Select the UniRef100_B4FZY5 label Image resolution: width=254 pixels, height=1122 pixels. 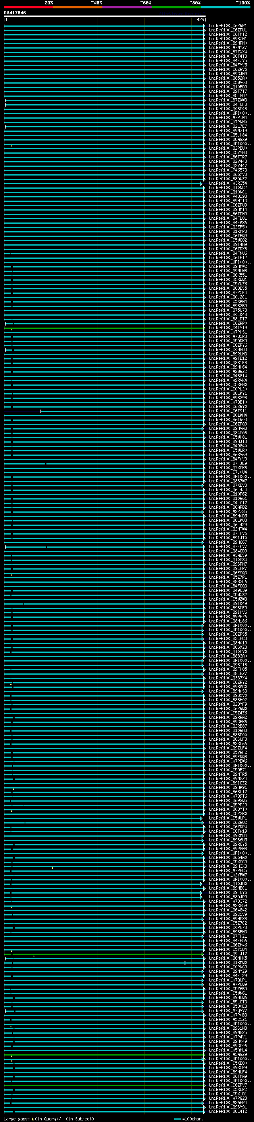[x=227, y=60]
